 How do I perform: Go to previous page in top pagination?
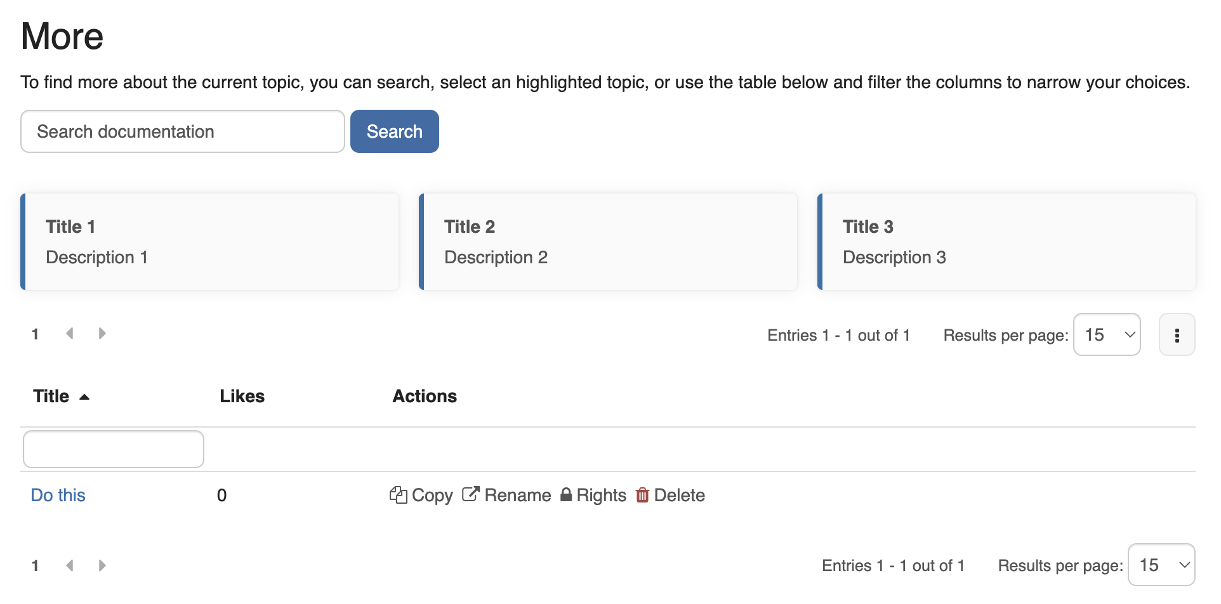click(70, 334)
